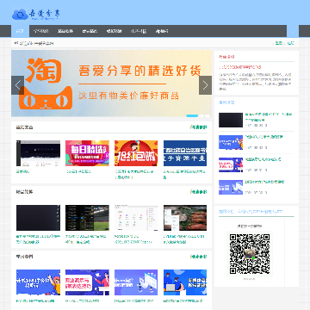Viewport: 310px width, 310px height.
Task: Go to the previous carousel slide
Action: pyautogui.click(x=17, y=85)
